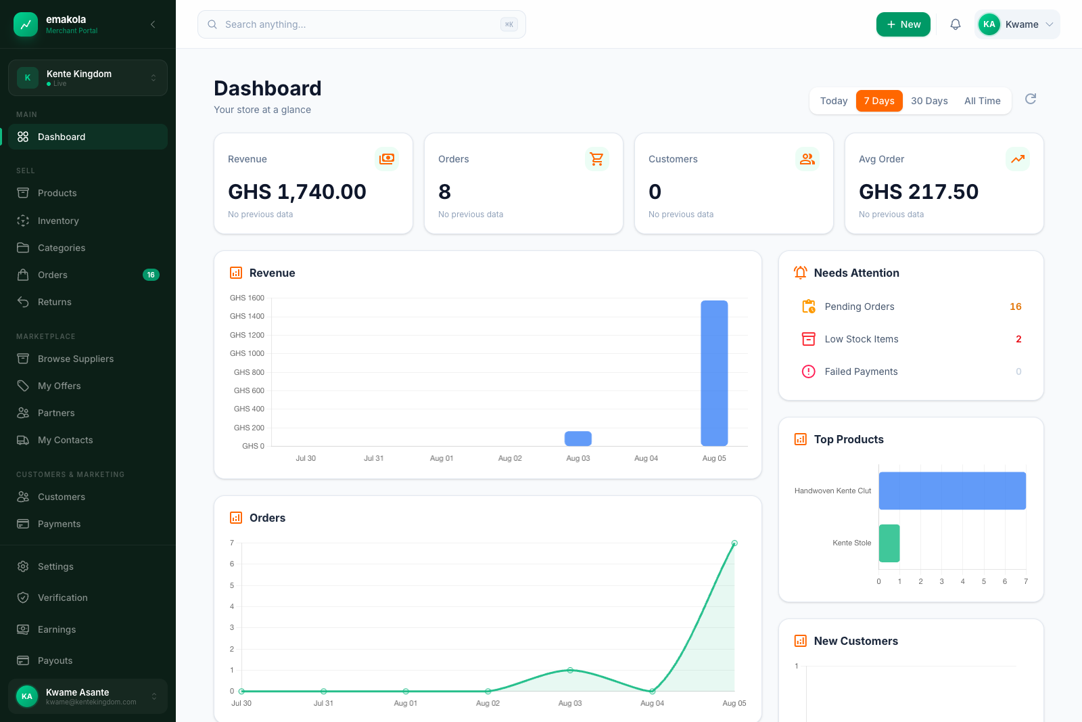Go to Returns page
This screenshot has height=722, width=1082.
point(88,302)
